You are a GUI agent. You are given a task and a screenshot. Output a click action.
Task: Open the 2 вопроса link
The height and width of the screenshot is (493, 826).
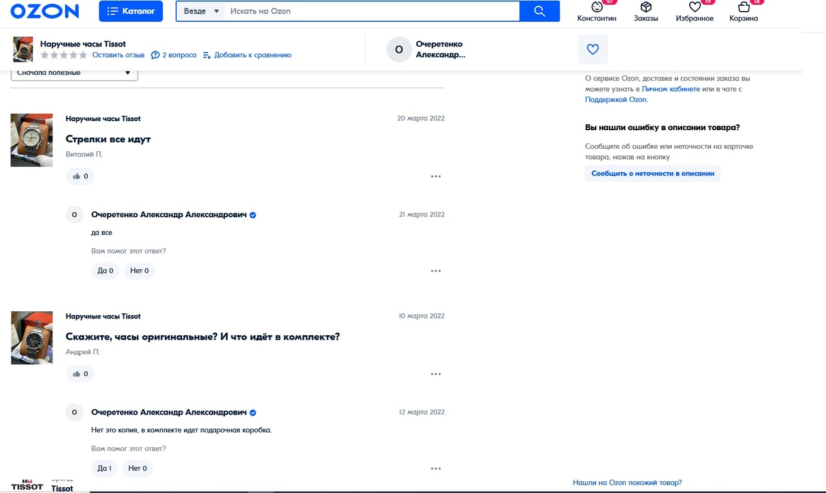[174, 55]
